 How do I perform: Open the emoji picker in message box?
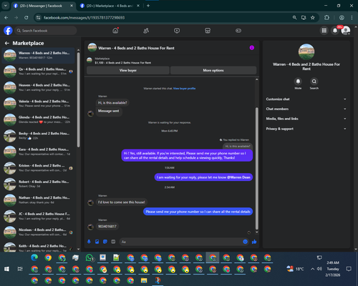pos(245,242)
